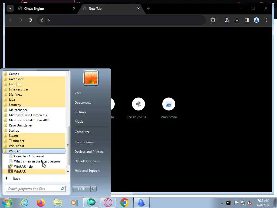
Task: Click the Windows Start orb
Action: click(7, 203)
